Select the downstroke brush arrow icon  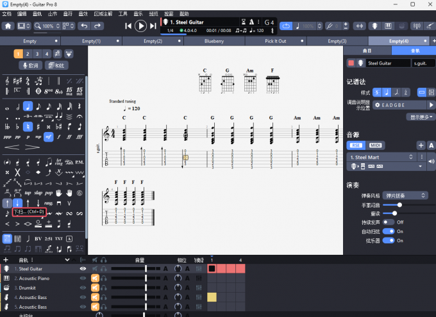pyautogui.click(x=17, y=204)
